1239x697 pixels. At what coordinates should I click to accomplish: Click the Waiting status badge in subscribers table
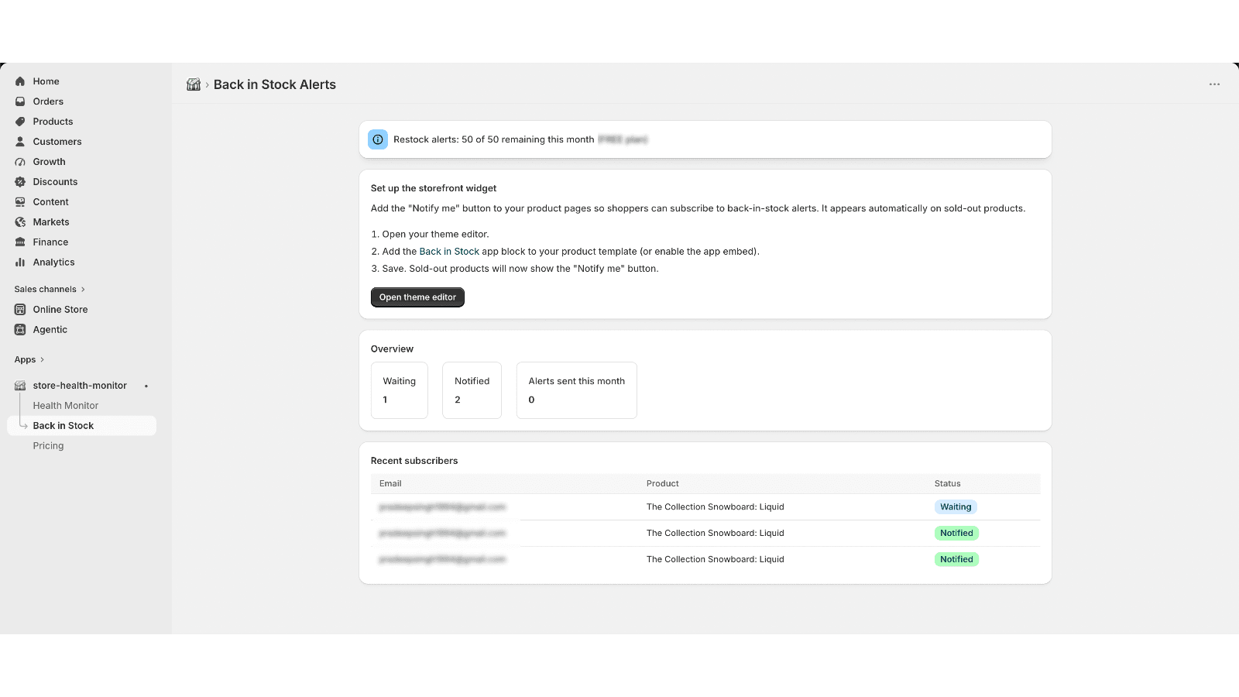(956, 507)
